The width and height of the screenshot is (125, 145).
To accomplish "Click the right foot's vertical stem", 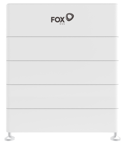I will pos(115,134).
